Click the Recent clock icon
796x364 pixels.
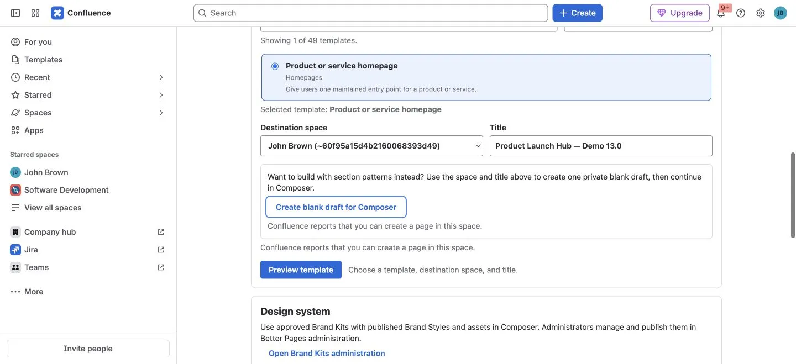(x=15, y=77)
